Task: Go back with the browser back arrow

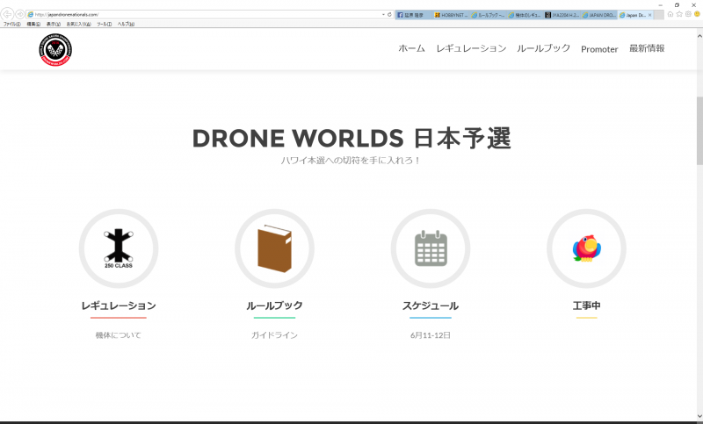Action: 8,15
